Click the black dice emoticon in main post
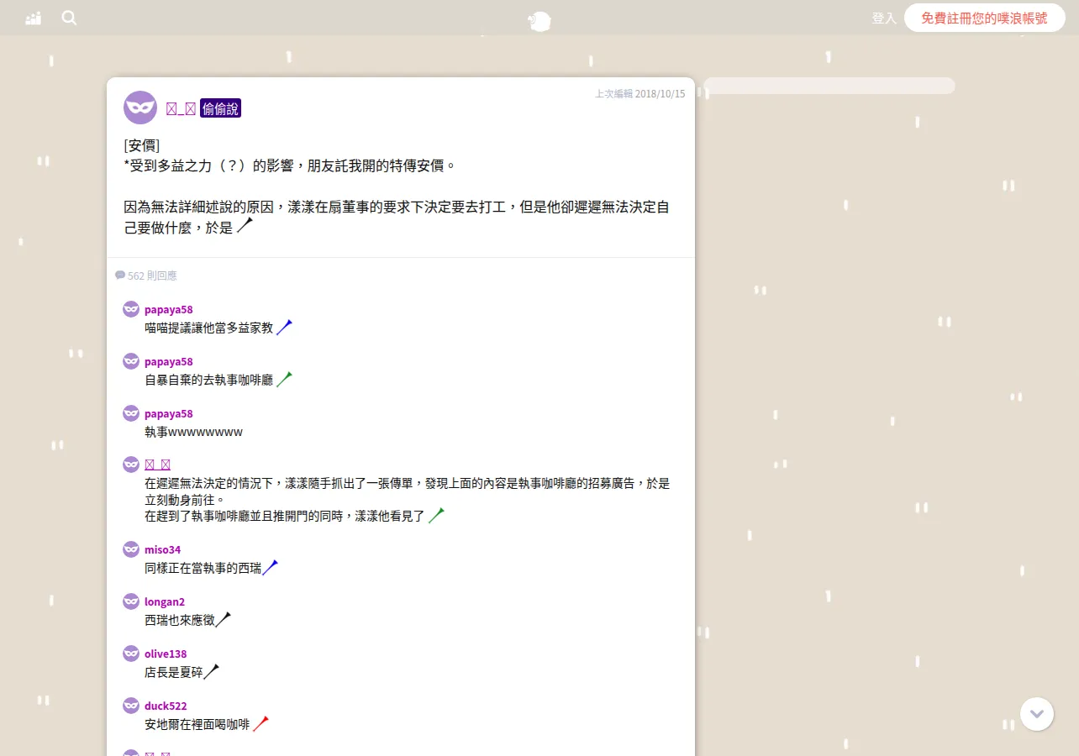This screenshot has height=756, width=1079. point(245,226)
